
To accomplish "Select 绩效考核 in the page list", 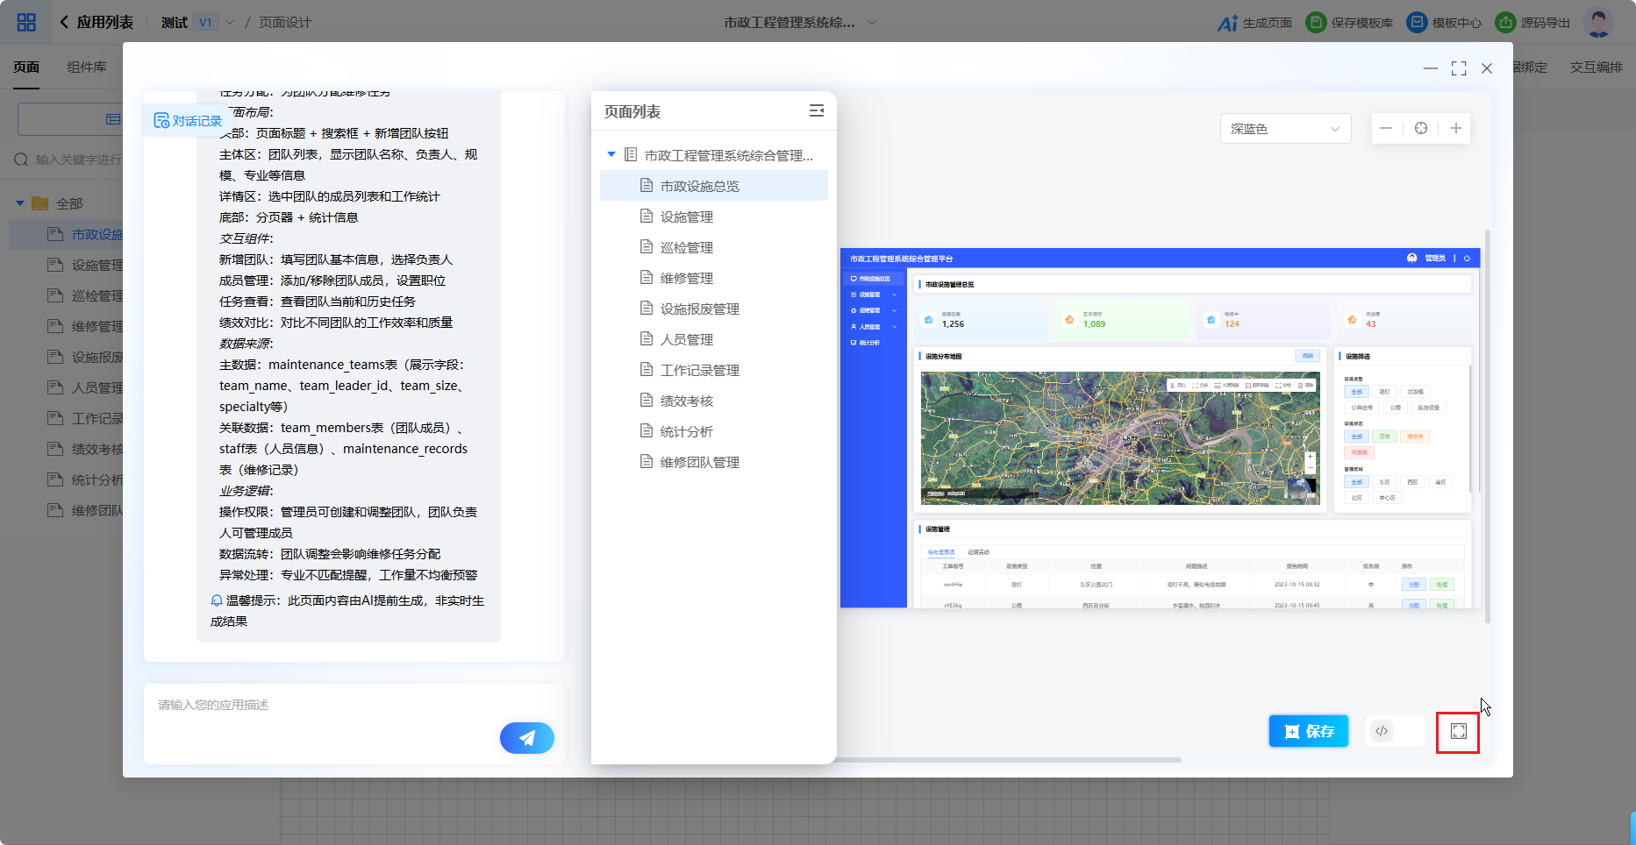I will tap(686, 401).
